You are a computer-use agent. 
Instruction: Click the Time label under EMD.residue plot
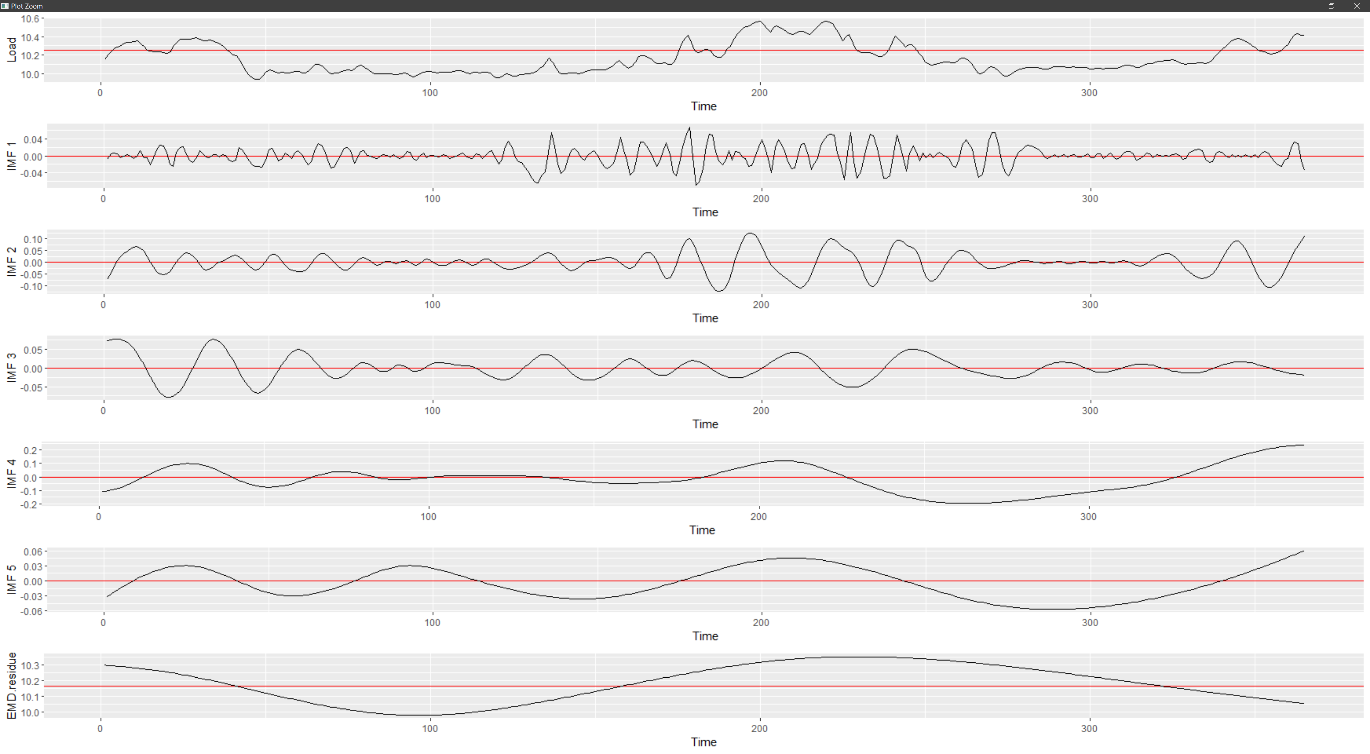tap(703, 742)
